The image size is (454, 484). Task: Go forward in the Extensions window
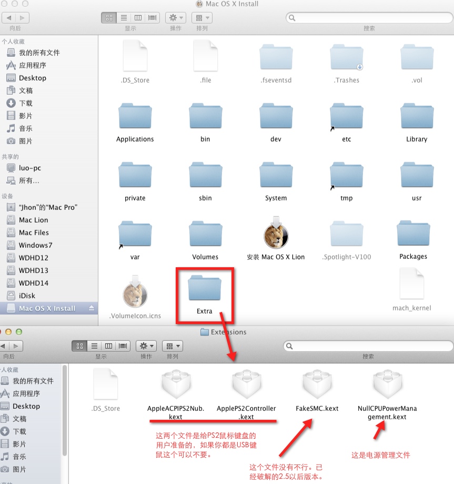[x=16, y=346]
